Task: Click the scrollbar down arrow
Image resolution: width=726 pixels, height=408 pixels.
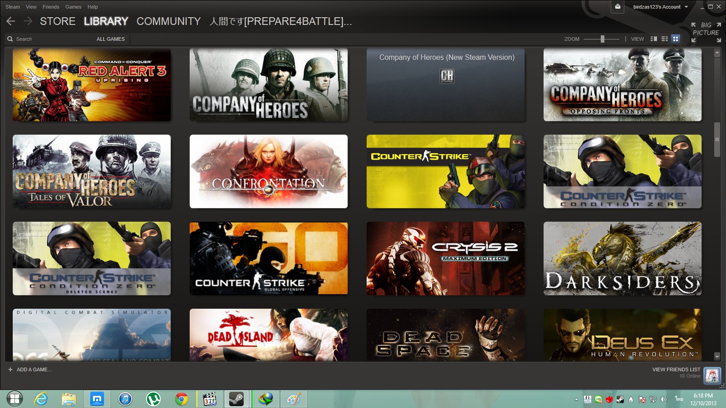Action: click(717, 356)
